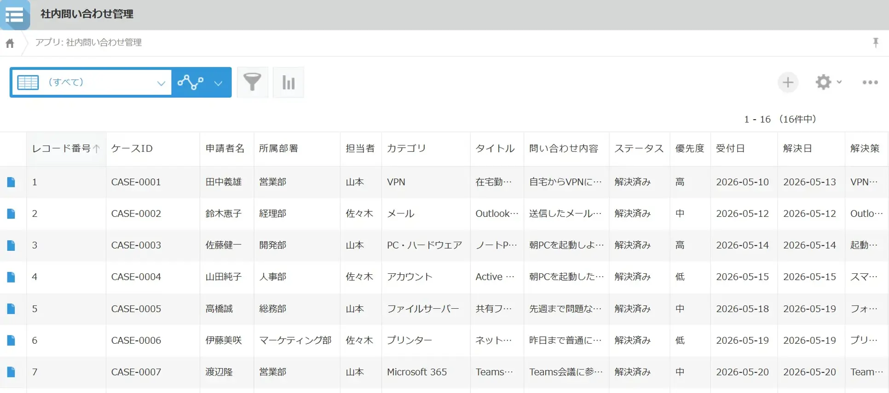Click the 優先度 column header

coord(690,149)
